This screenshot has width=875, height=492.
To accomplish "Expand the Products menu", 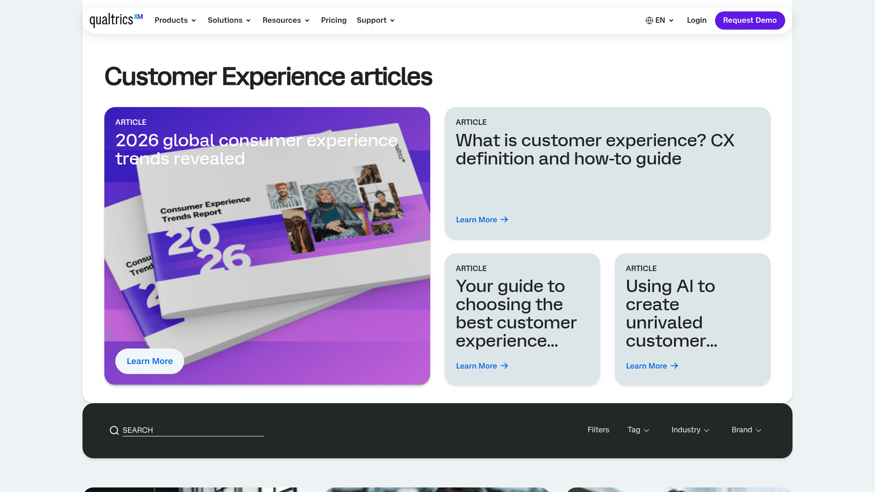I will coord(175,20).
